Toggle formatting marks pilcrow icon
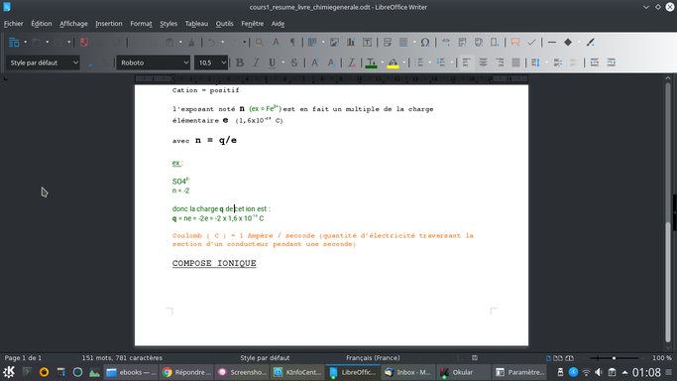Viewport: 677px width, 381px height. pyautogui.click(x=292, y=43)
